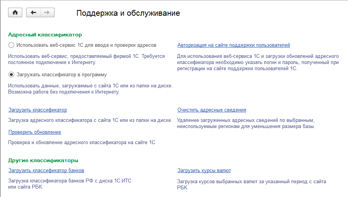Viewport: 348px width, 197px height.
Task: Click the 'Поддержка и обслуживание' page title
Action: (128, 13)
